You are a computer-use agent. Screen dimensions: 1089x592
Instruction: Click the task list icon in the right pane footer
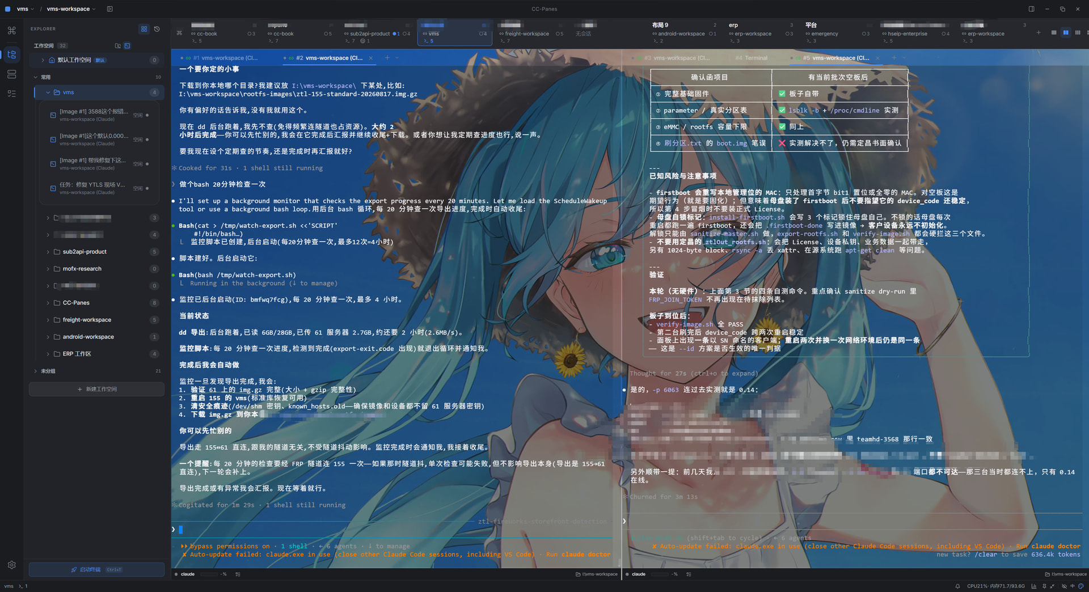pyautogui.click(x=689, y=574)
